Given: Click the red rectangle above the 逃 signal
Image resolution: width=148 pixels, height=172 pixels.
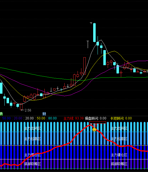Looking at the screenshot, I should 98,122.
